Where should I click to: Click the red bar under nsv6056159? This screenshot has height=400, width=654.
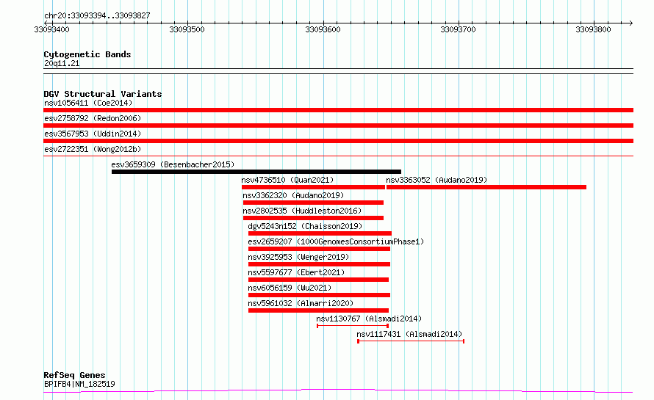coord(319,295)
